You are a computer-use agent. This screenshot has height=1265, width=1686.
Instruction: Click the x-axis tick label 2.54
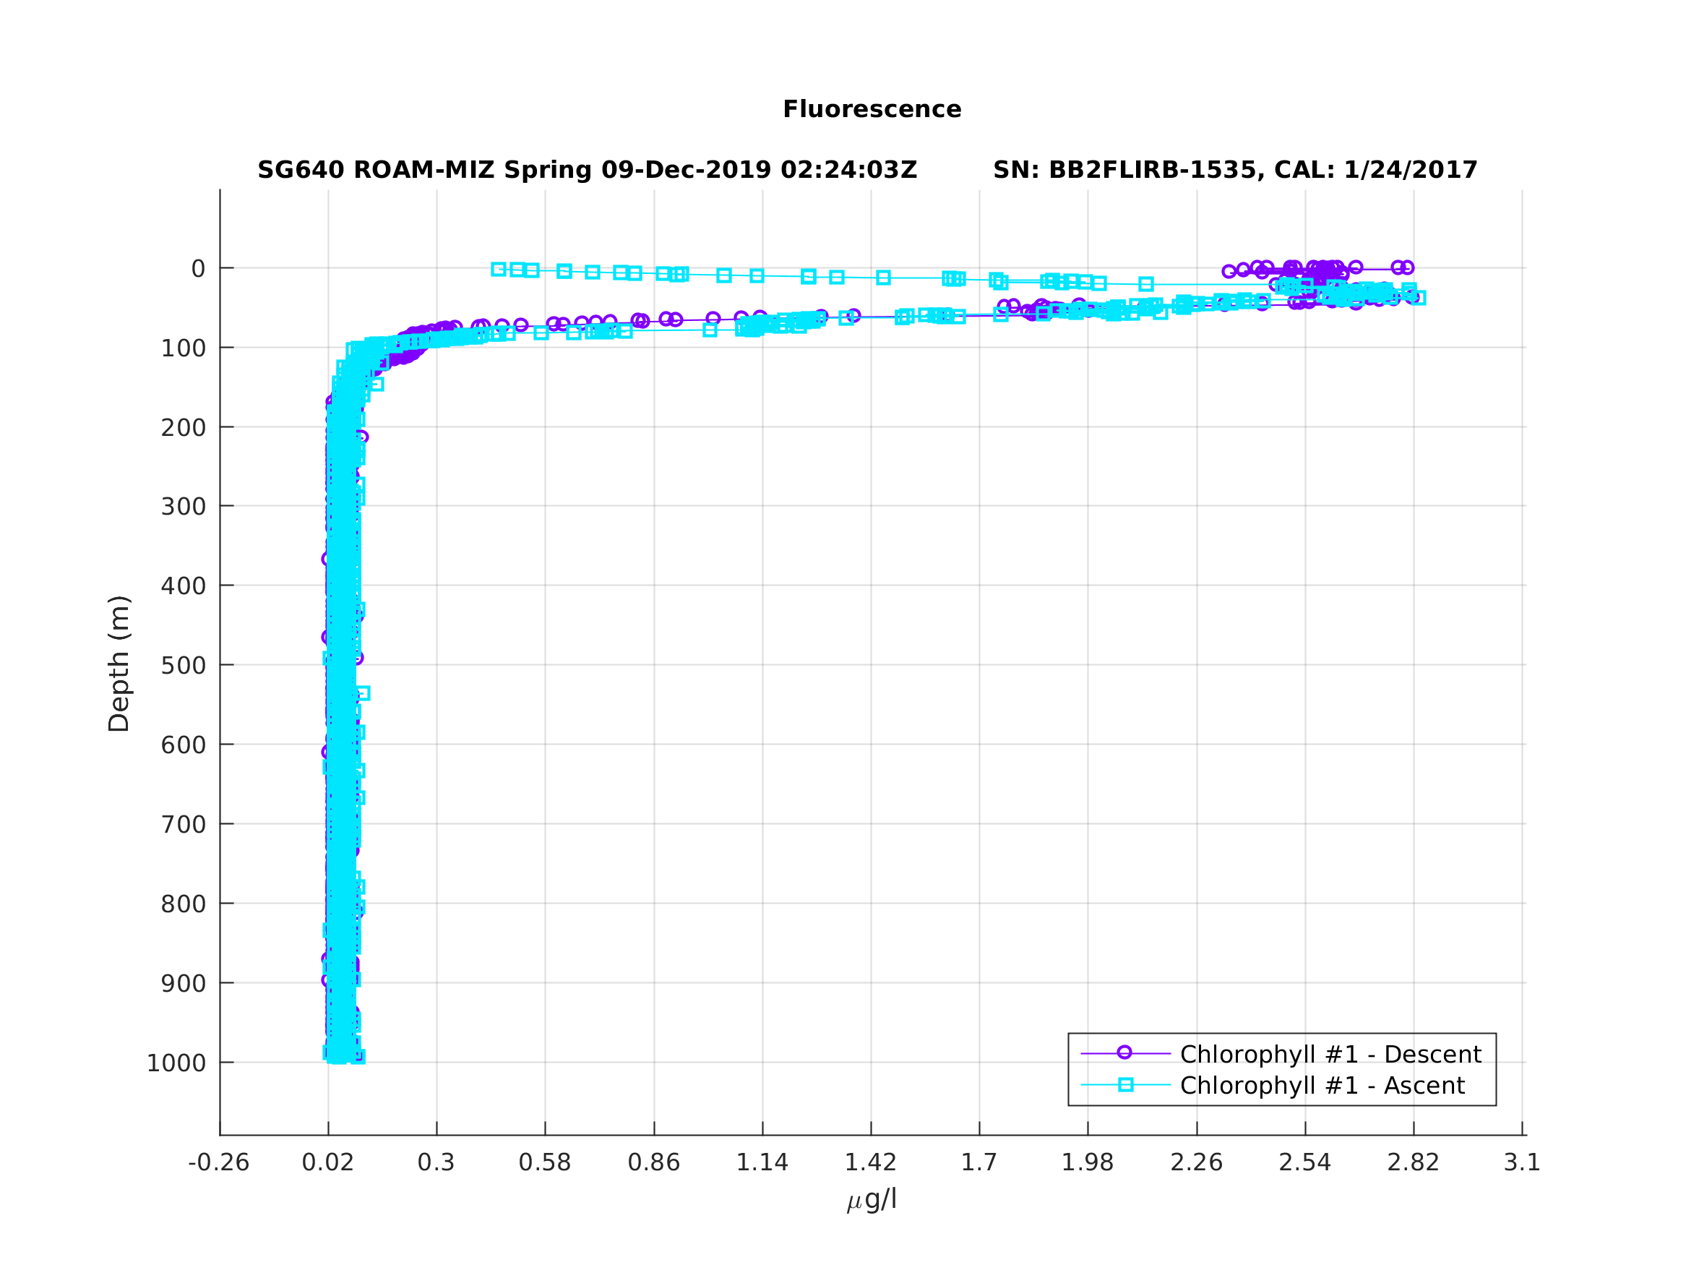1305,1163
